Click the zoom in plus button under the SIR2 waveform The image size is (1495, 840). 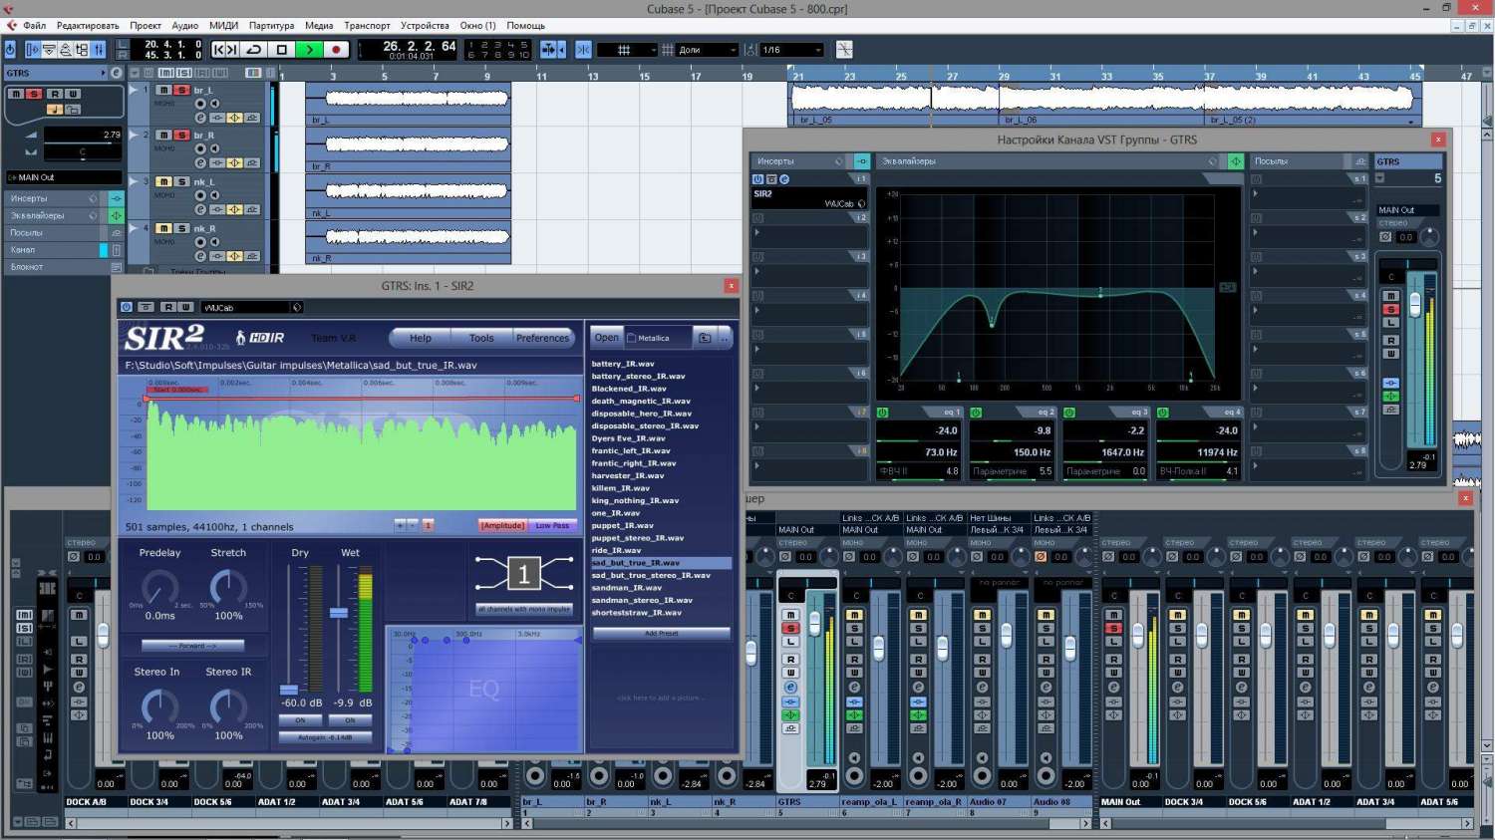(400, 525)
